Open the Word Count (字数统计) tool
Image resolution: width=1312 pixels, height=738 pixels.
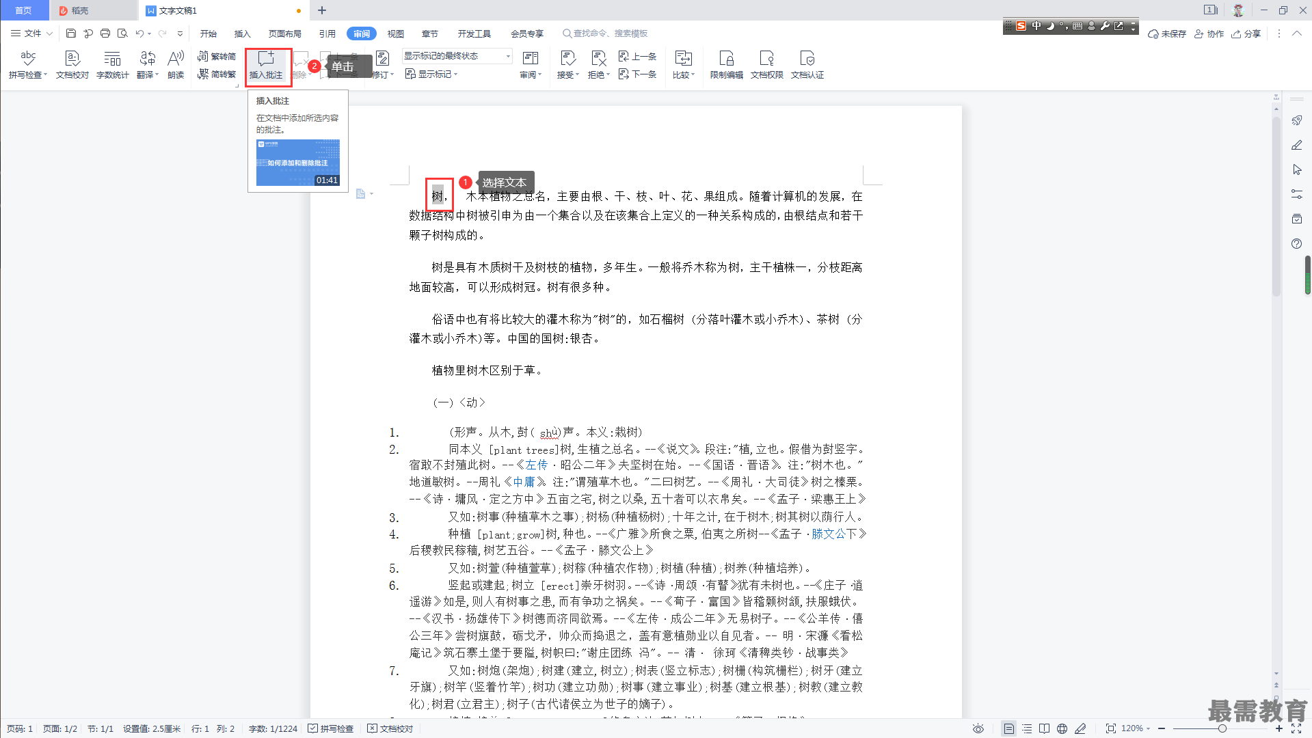pos(113,66)
